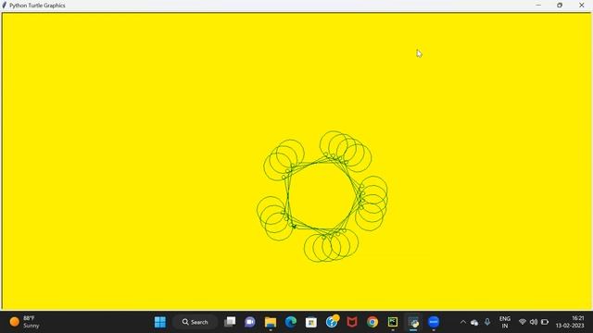Close the Python Turtle Graphics window
Viewport: 593px width, 333px height.
(582, 6)
